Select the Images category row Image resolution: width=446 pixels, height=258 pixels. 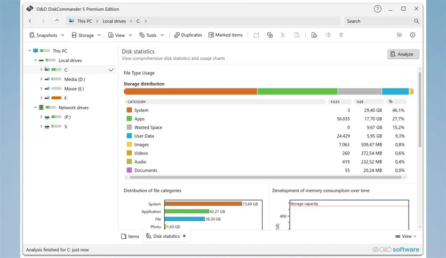point(265,144)
